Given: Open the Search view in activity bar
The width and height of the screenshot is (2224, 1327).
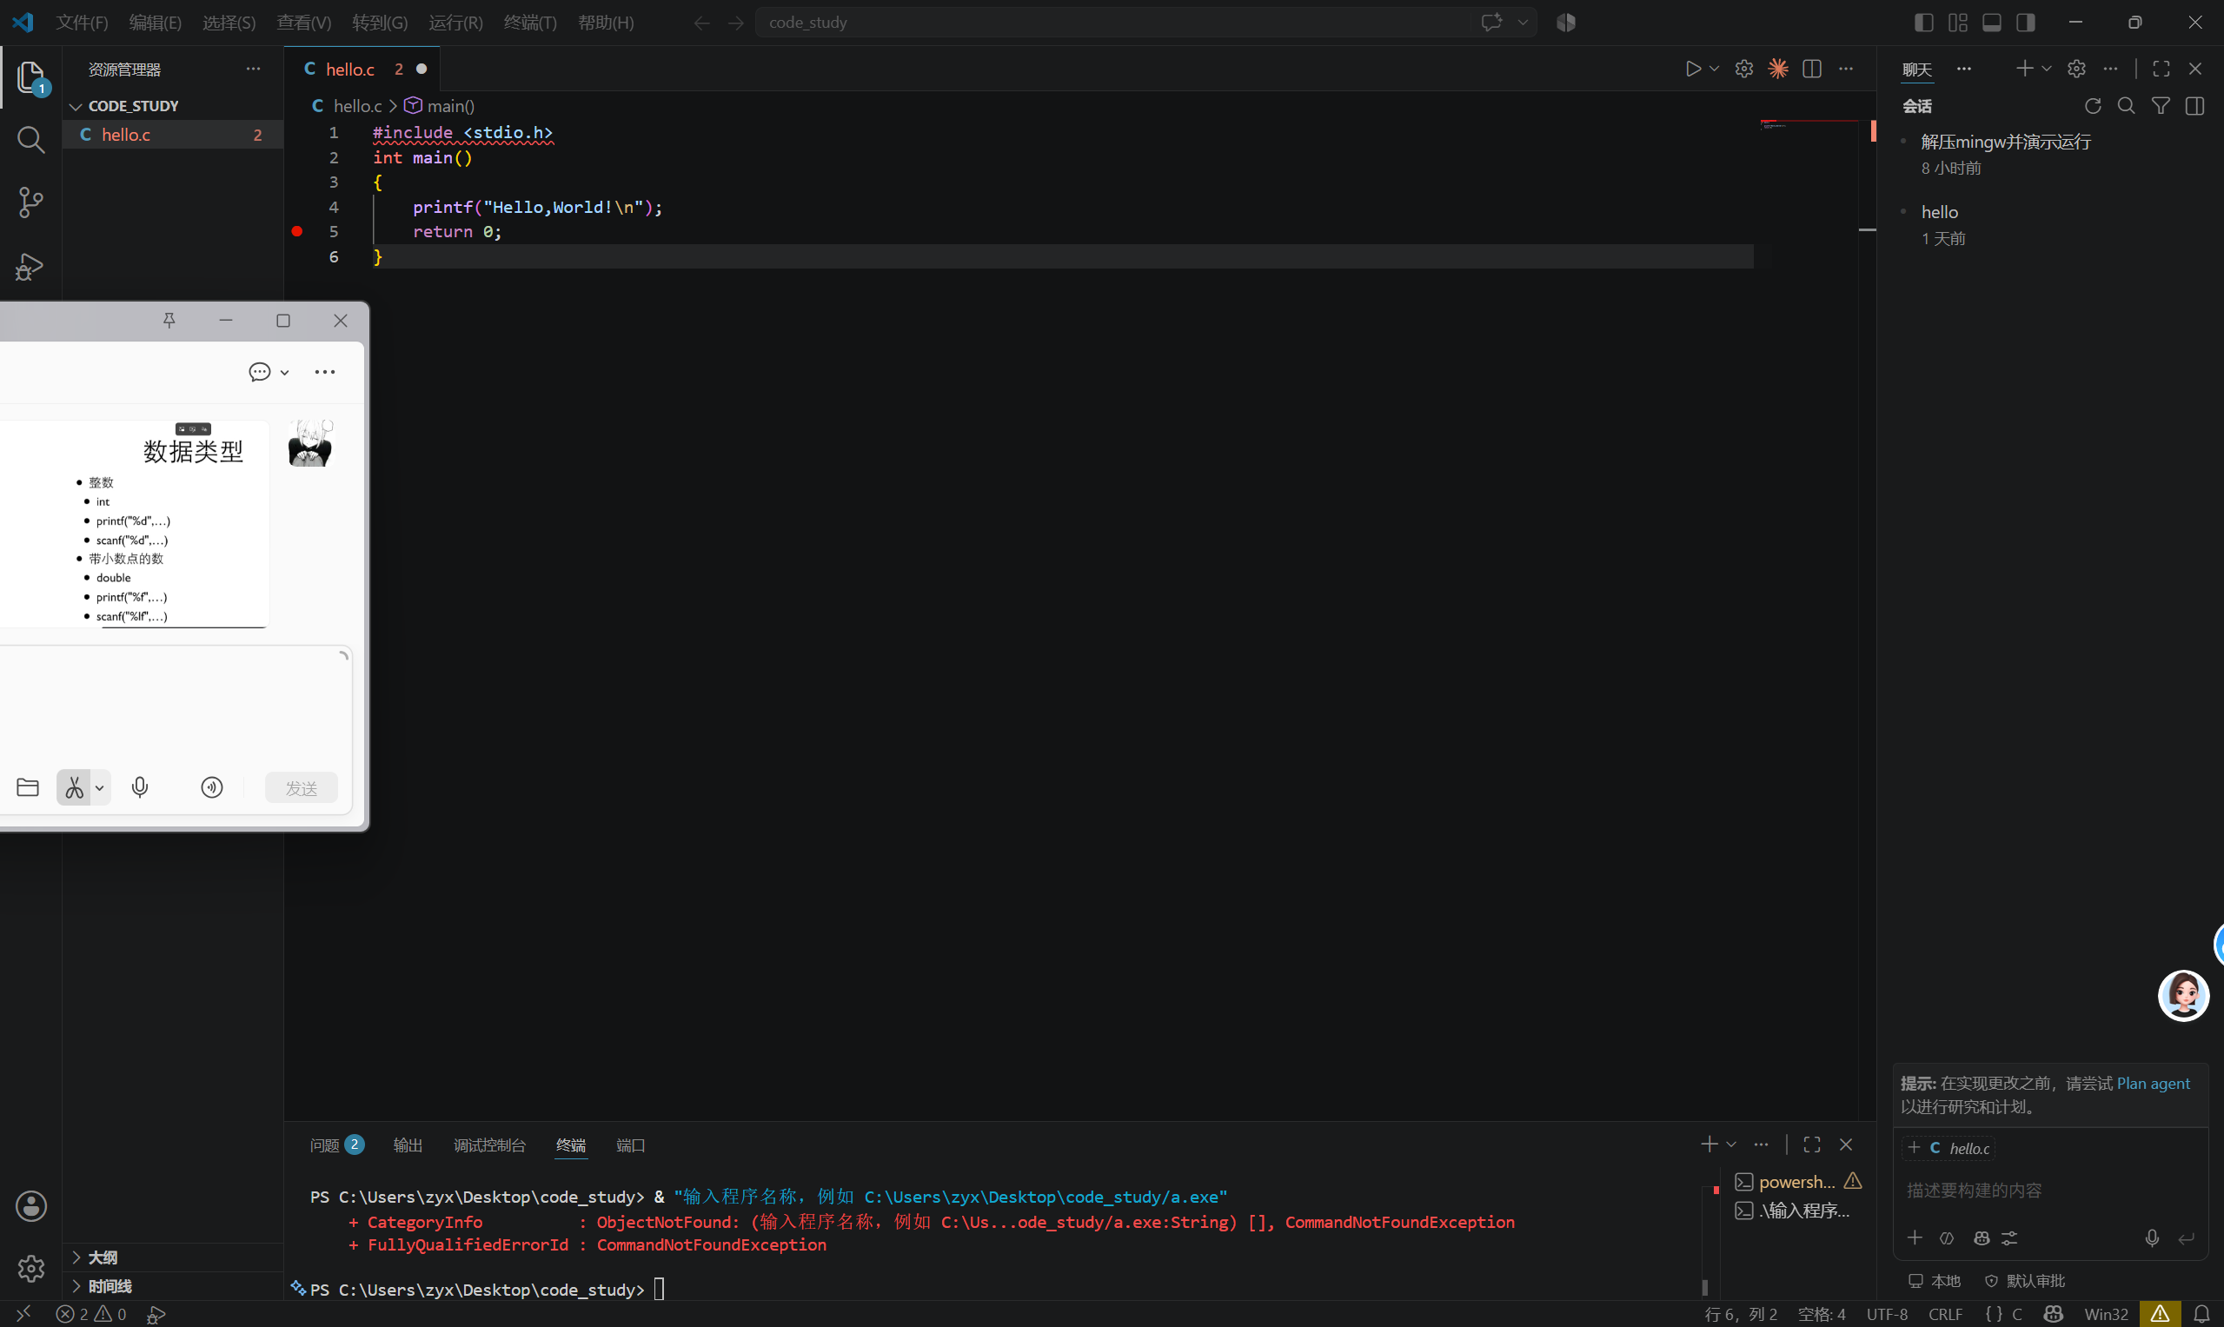Looking at the screenshot, I should click(30, 140).
